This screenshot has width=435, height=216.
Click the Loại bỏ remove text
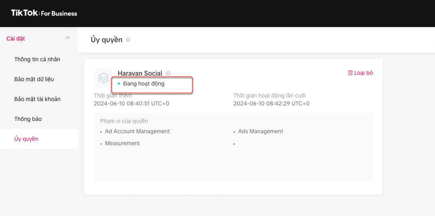tap(363, 73)
